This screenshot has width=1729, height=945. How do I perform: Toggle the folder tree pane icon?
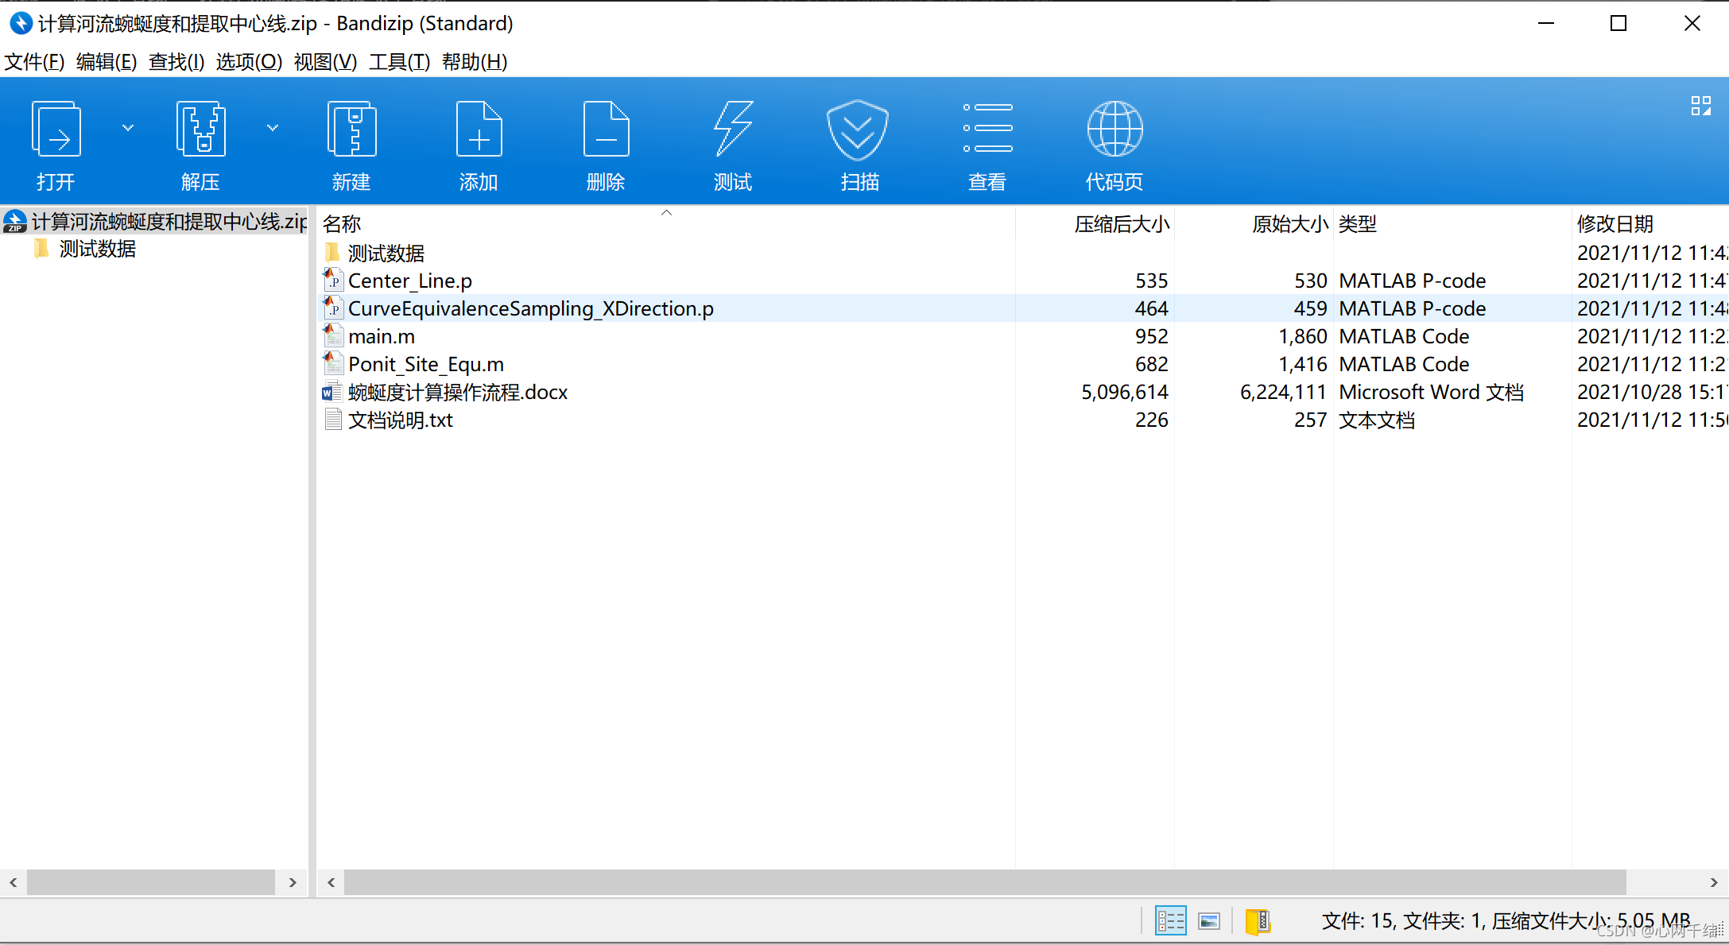pos(1258,921)
